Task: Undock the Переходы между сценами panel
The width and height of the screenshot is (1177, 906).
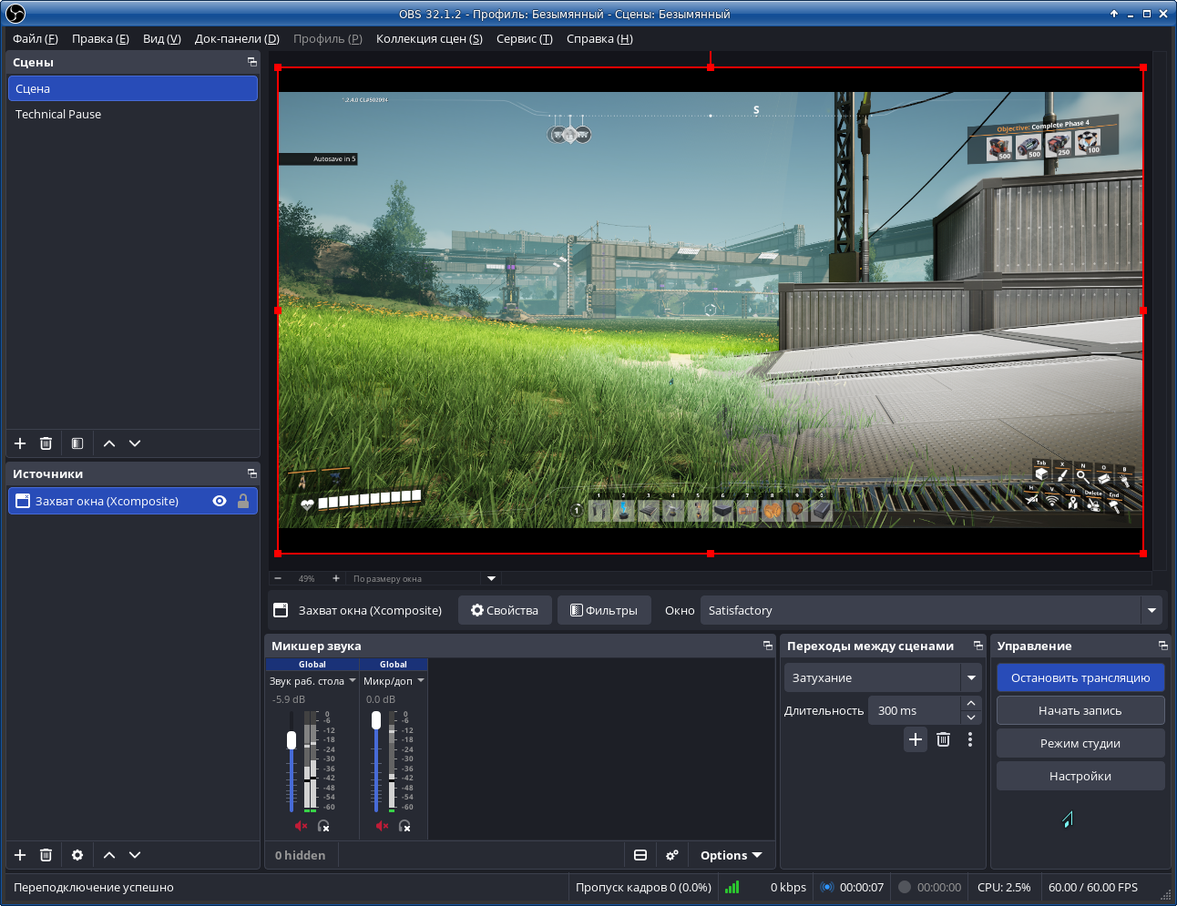Action: [x=978, y=646]
